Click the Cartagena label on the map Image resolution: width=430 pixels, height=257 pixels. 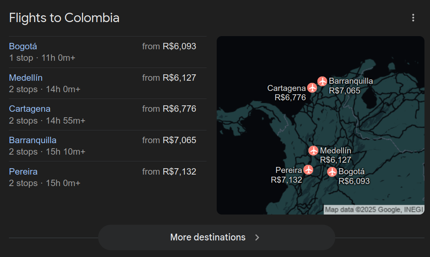[286, 88]
